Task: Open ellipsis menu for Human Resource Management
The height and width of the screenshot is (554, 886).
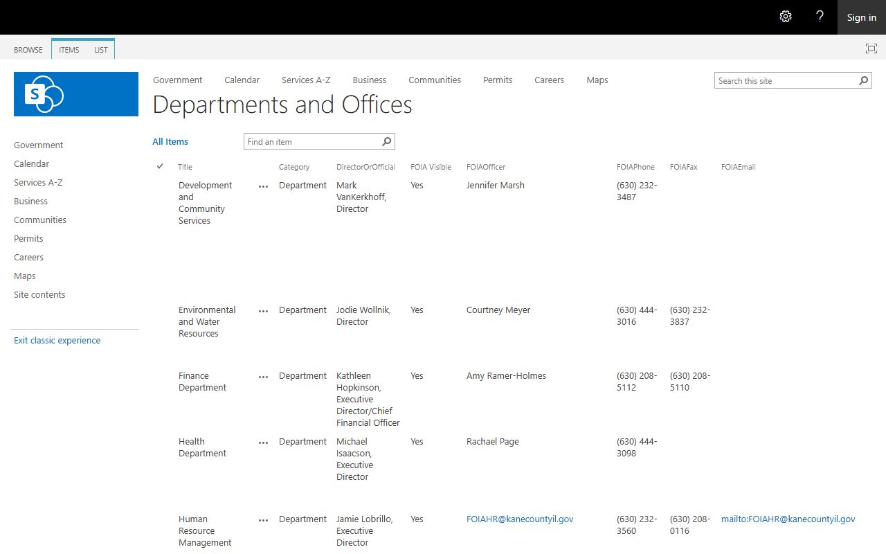Action: pyautogui.click(x=263, y=520)
